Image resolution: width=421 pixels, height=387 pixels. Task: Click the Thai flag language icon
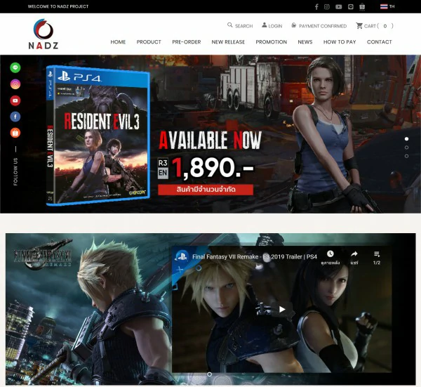point(384,6)
